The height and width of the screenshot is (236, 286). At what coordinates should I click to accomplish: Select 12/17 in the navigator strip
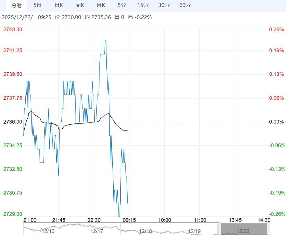click(97, 231)
